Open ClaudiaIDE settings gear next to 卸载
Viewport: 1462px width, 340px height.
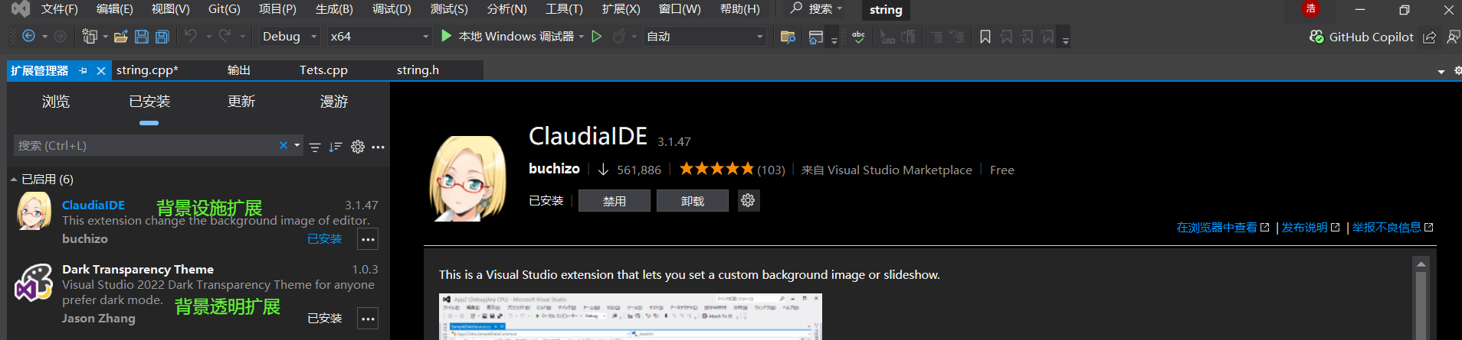(748, 200)
